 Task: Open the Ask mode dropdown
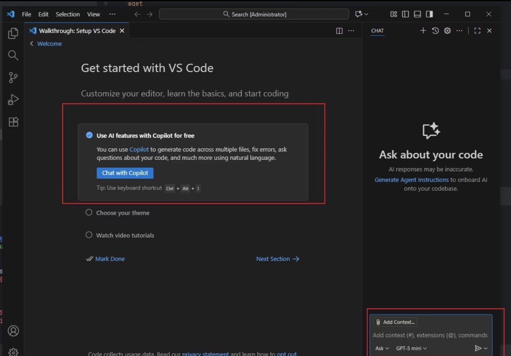[x=382, y=348]
